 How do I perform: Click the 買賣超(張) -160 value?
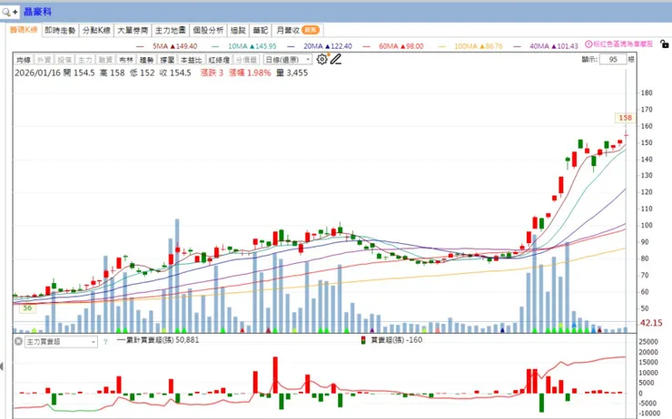[x=397, y=340]
